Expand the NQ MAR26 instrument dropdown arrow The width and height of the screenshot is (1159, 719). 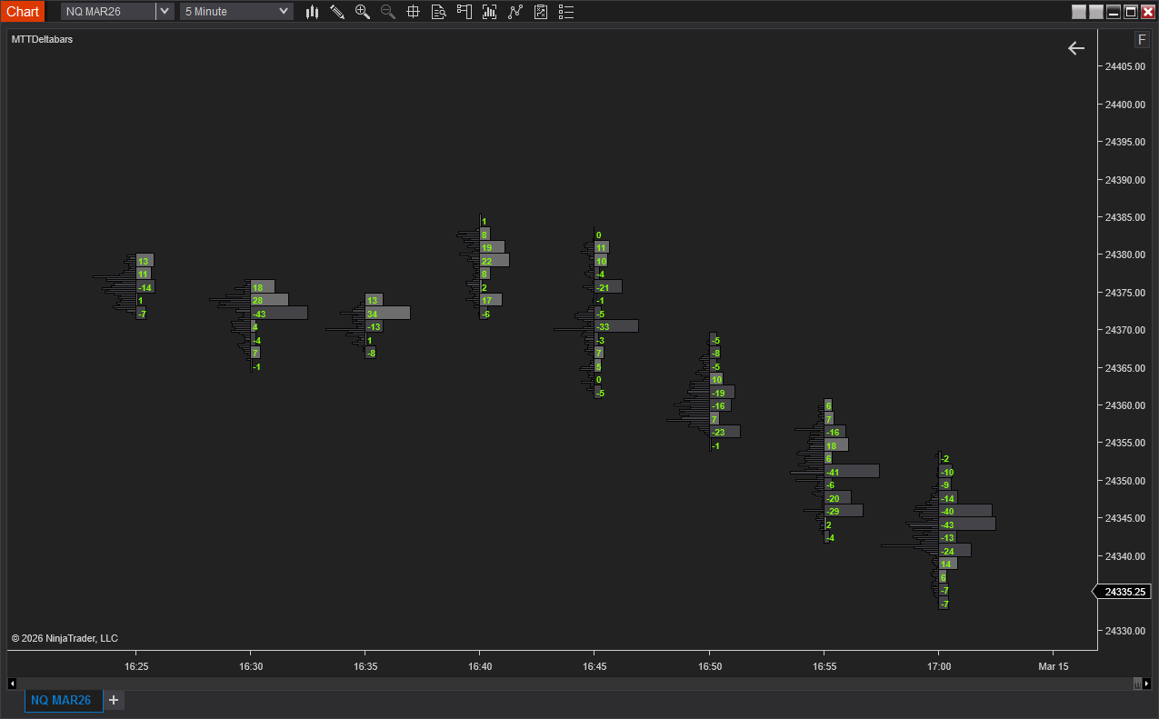click(x=165, y=12)
